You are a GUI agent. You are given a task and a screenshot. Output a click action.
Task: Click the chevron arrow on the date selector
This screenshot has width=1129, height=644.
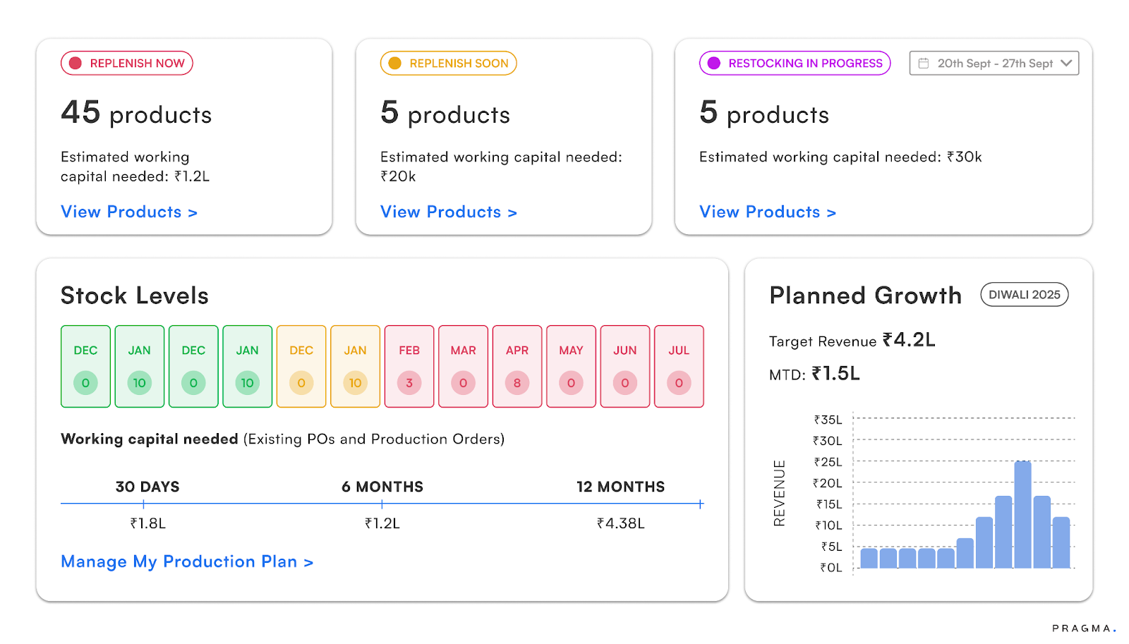click(x=1066, y=63)
